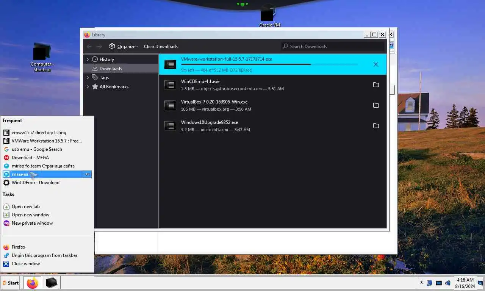This screenshot has width=485, height=291.
Task: Choose New private window task
Action: 47,223
